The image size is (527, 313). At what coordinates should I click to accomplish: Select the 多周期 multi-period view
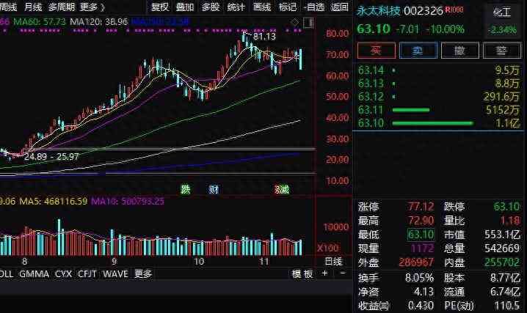62,7
